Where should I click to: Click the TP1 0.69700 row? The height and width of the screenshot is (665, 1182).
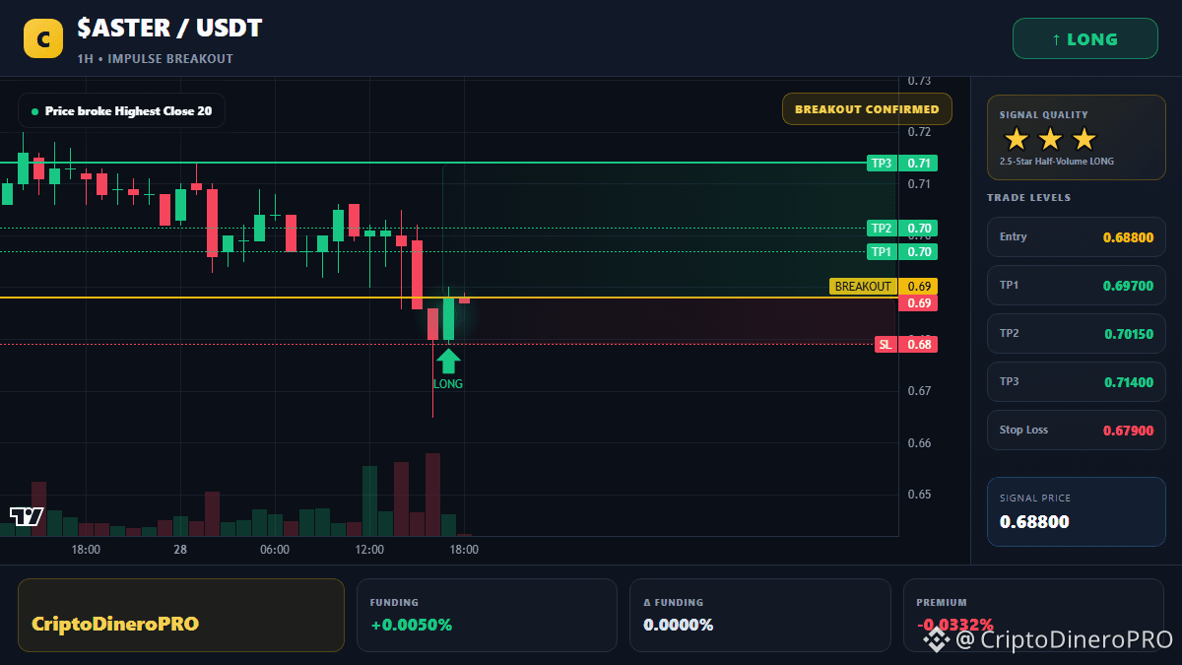click(x=1076, y=285)
